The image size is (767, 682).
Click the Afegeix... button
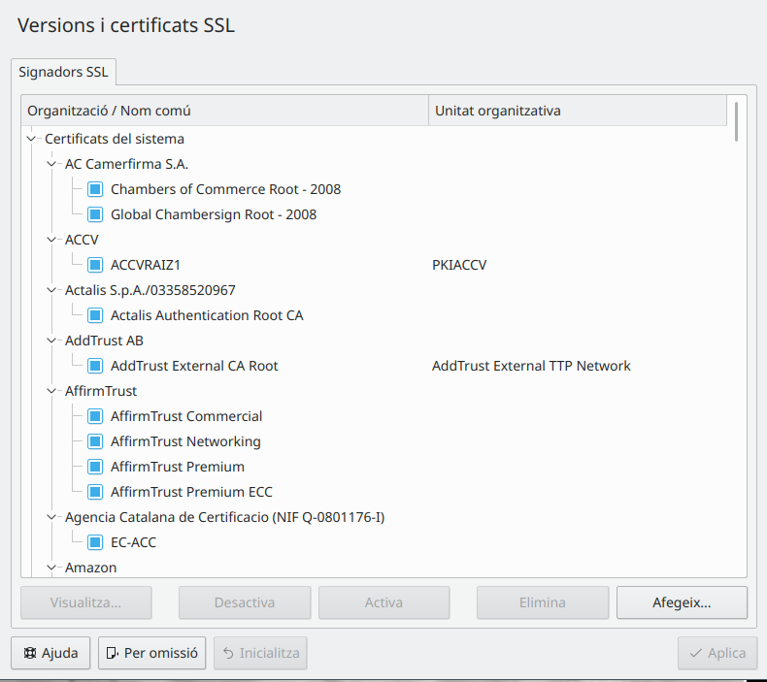click(682, 602)
